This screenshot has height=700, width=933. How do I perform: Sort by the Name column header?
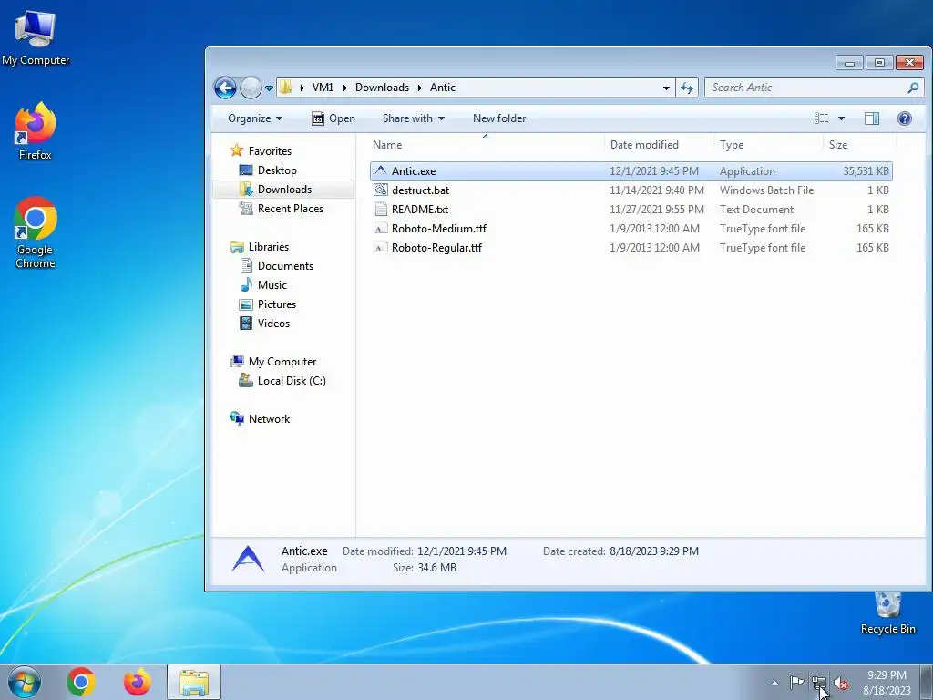pyautogui.click(x=386, y=145)
